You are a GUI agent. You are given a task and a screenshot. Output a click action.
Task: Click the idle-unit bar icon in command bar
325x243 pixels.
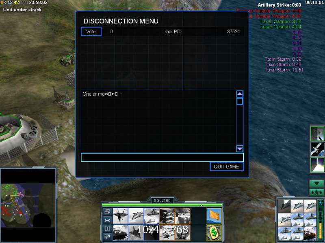(x=107, y=228)
